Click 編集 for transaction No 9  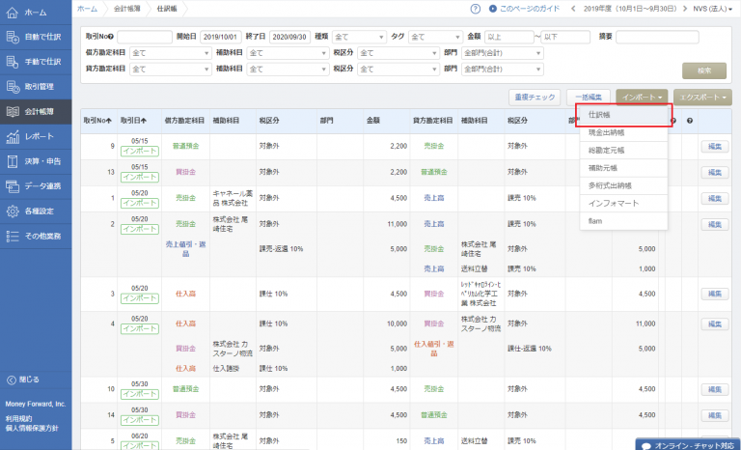point(715,147)
